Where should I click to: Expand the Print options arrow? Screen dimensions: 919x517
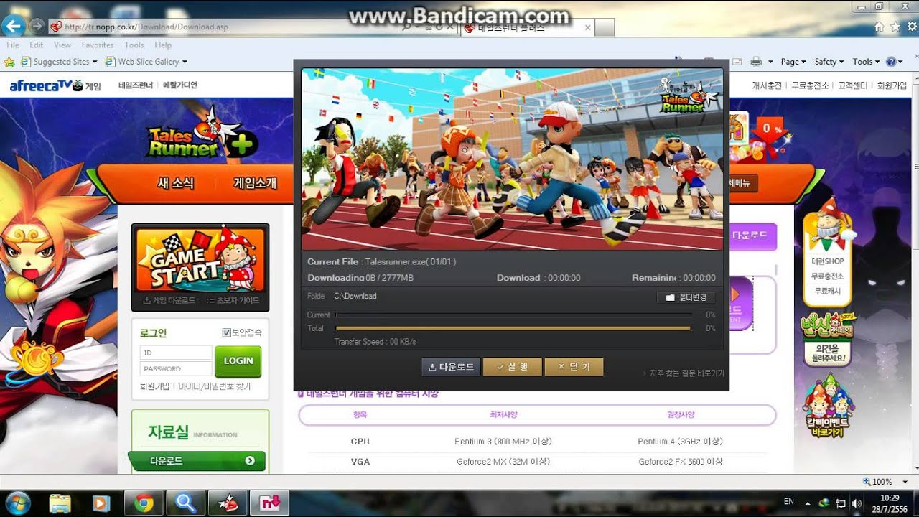pos(770,62)
